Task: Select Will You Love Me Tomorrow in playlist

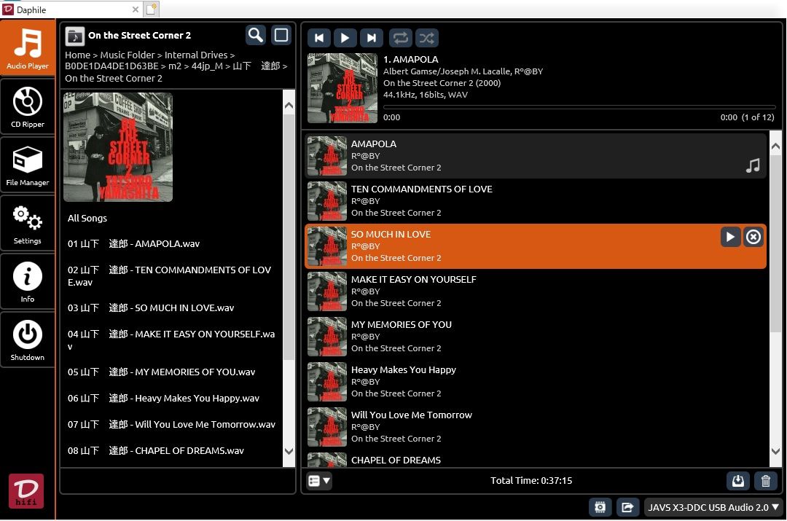Action: coord(536,427)
